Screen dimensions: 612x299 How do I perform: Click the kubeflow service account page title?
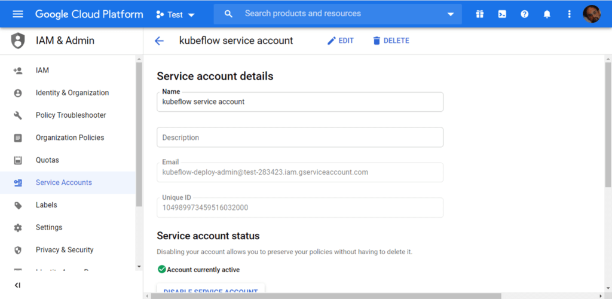(236, 41)
